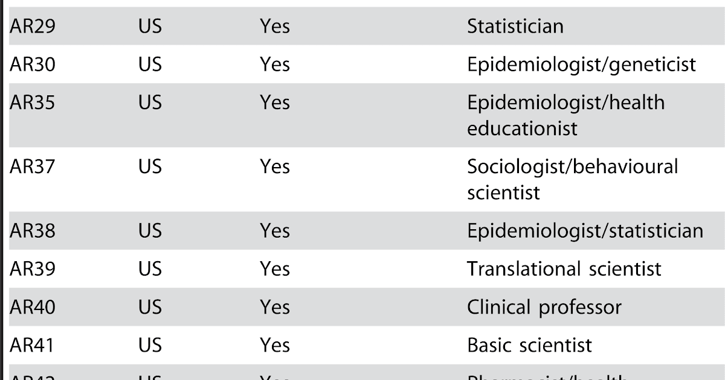Screen dimensions: 725x380
Task: Select 'Translational scientist' text
Action: coord(564,269)
